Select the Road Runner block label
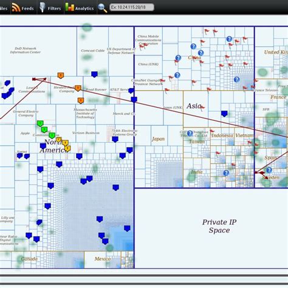Image resolution: width=288 pixels, height=288 pixels. click(96, 89)
